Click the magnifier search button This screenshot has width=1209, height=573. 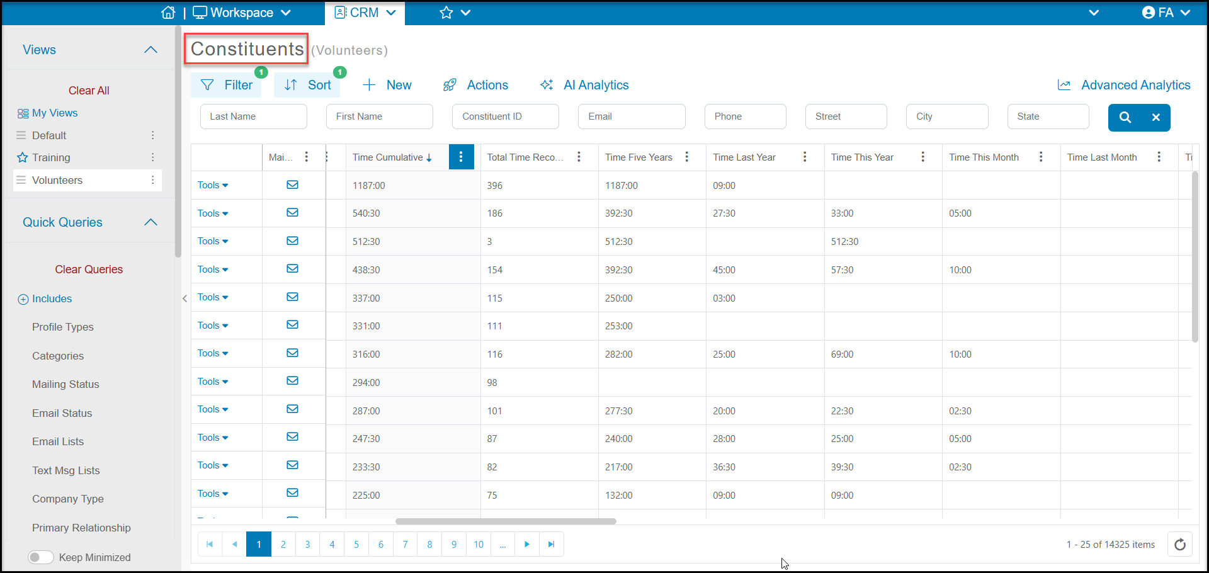(x=1125, y=117)
